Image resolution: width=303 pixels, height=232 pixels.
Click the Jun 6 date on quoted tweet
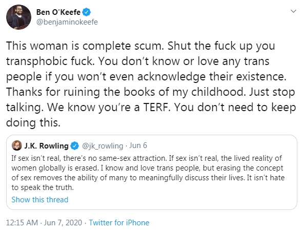138,145
